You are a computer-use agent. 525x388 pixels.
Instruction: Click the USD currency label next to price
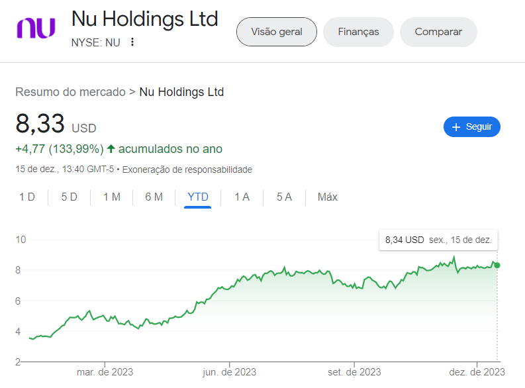(x=84, y=128)
